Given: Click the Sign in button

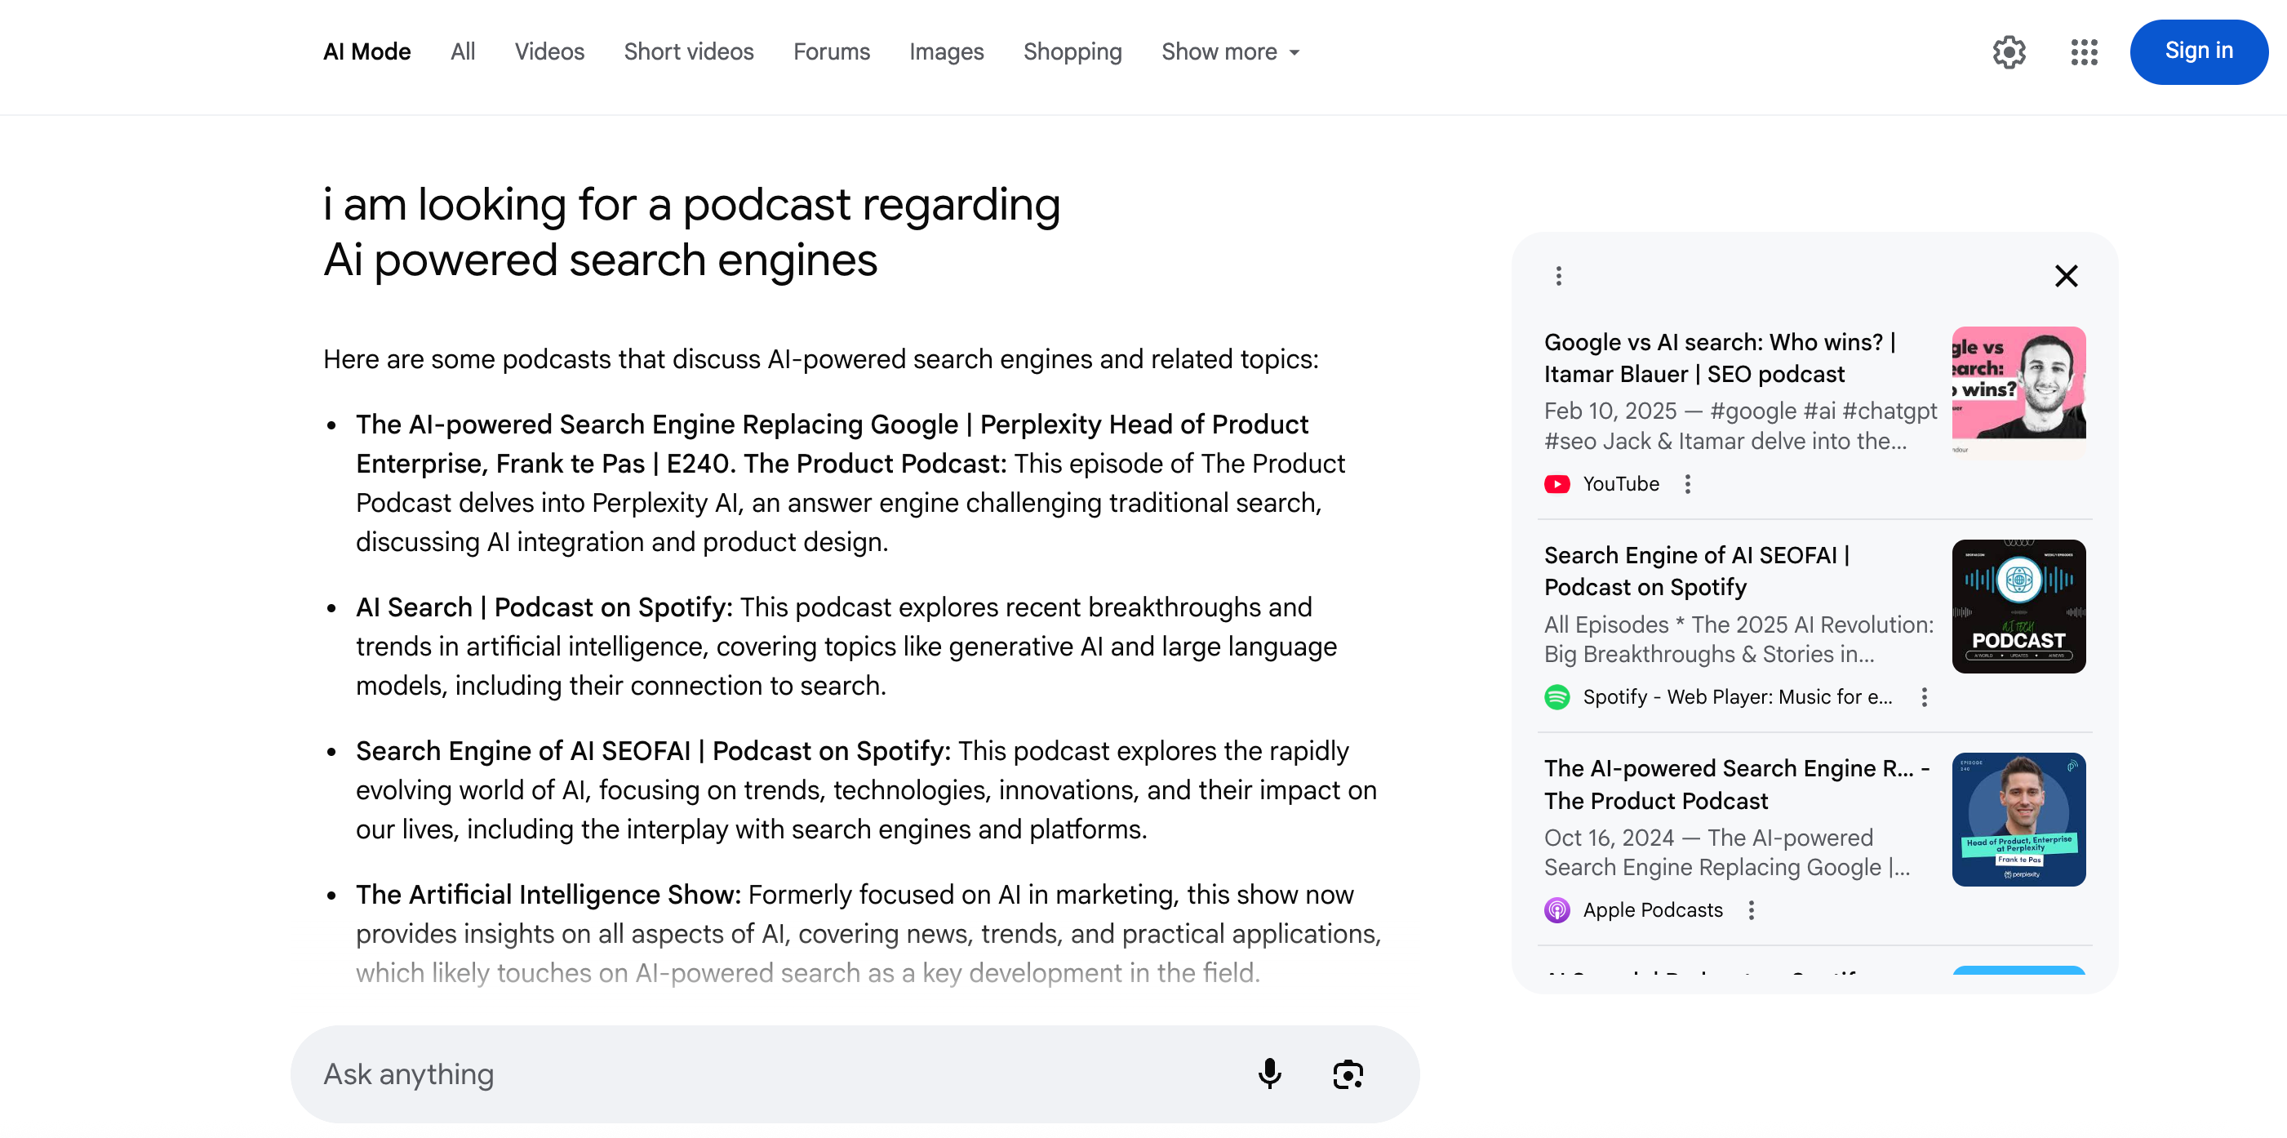Looking at the screenshot, I should [x=2198, y=51].
